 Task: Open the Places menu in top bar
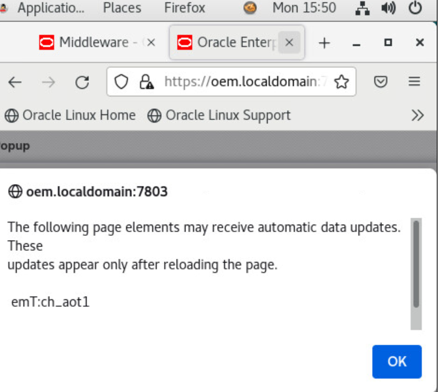tap(122, 8)
